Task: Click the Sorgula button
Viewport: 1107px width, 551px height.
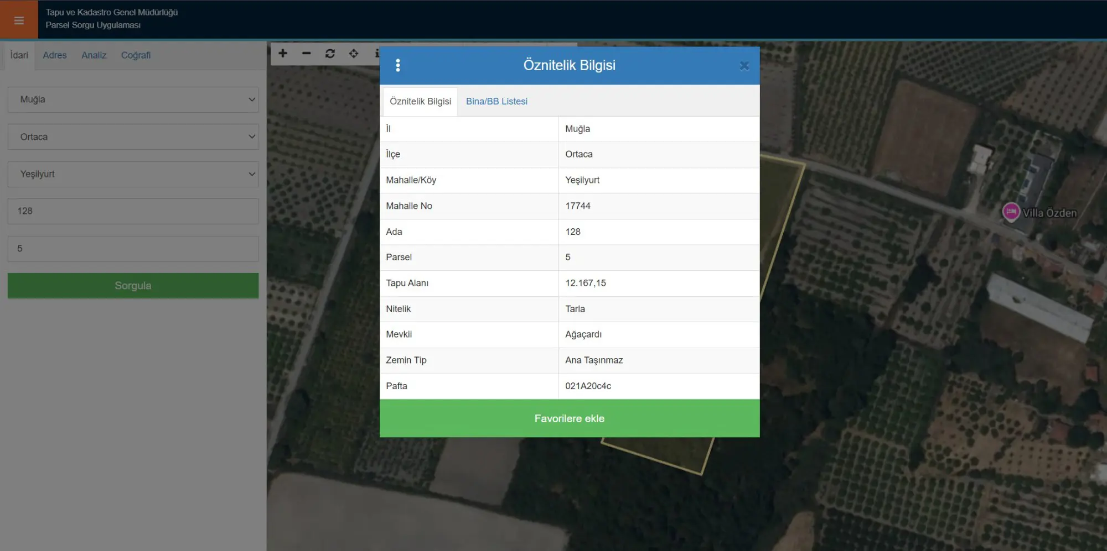Action: [133, 286]
